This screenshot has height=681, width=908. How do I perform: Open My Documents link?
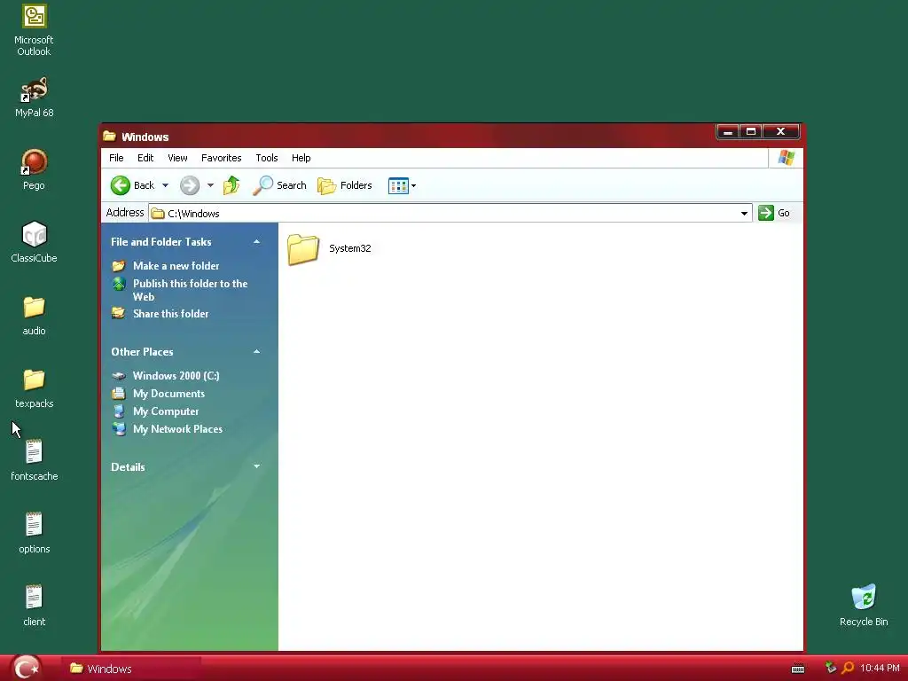click(168, 393)
